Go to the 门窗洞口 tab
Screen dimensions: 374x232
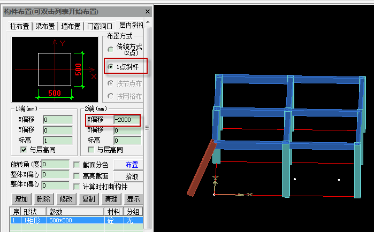100,26
